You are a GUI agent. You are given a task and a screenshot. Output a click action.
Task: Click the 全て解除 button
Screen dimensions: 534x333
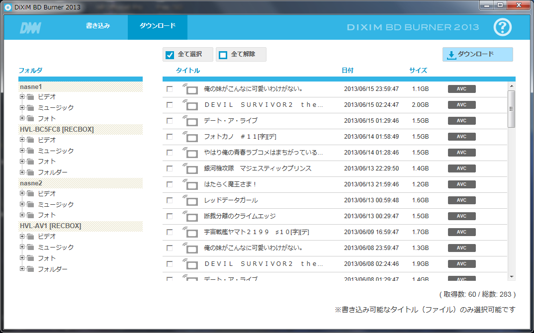click(241, 55)
